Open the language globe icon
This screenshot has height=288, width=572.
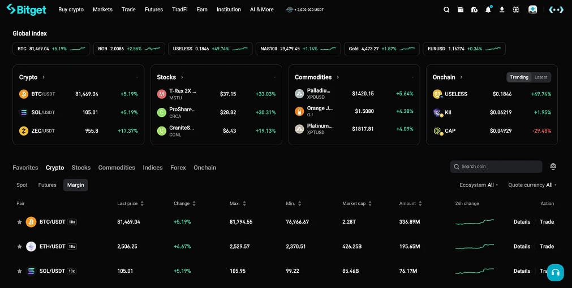[516, 10]
